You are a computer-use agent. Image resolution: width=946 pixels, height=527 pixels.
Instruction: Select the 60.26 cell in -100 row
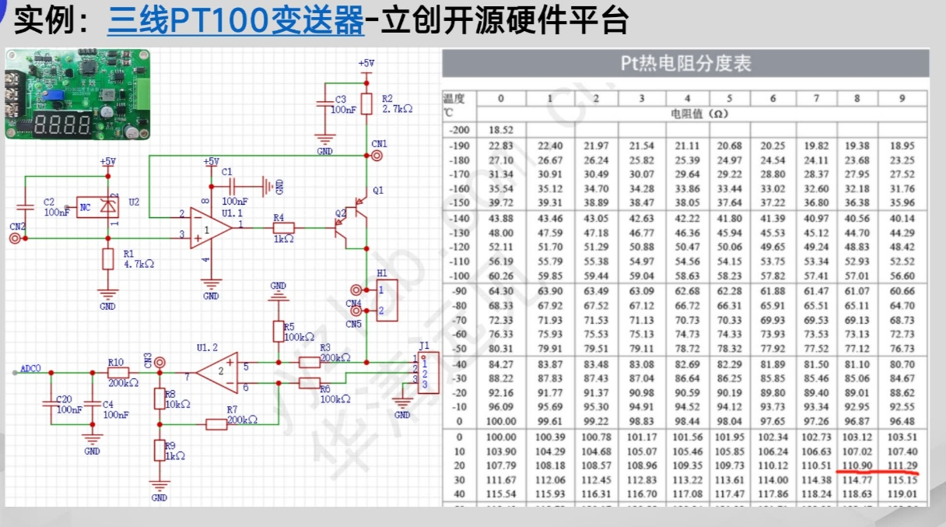click(502, 276)
